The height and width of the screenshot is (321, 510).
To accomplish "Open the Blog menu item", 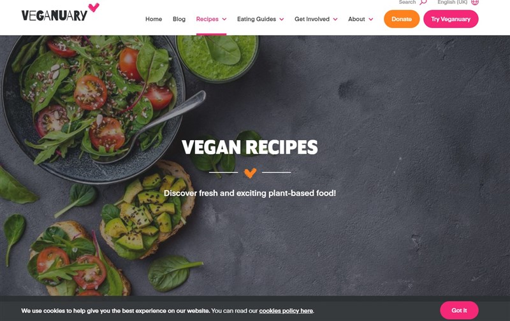I will (x=179, y=19).
